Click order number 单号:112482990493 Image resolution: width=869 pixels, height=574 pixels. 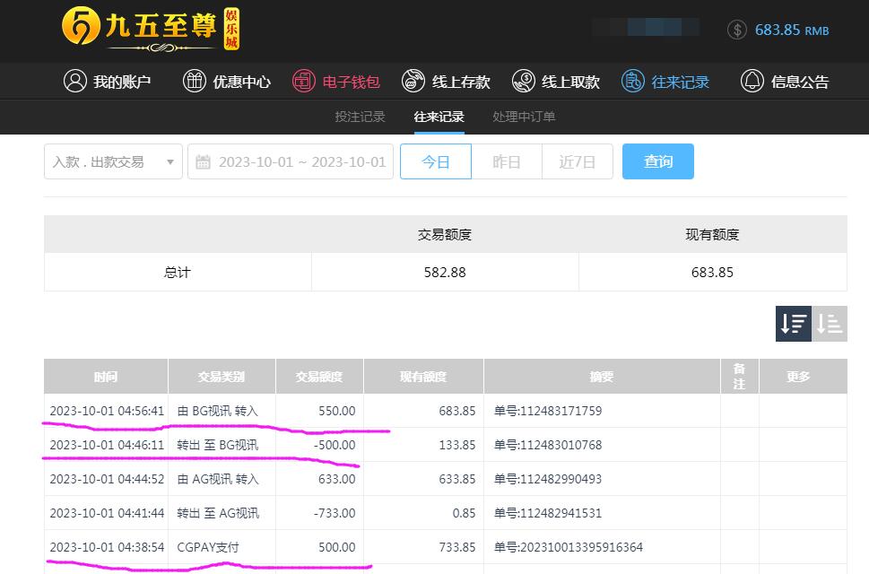[548, 479]
